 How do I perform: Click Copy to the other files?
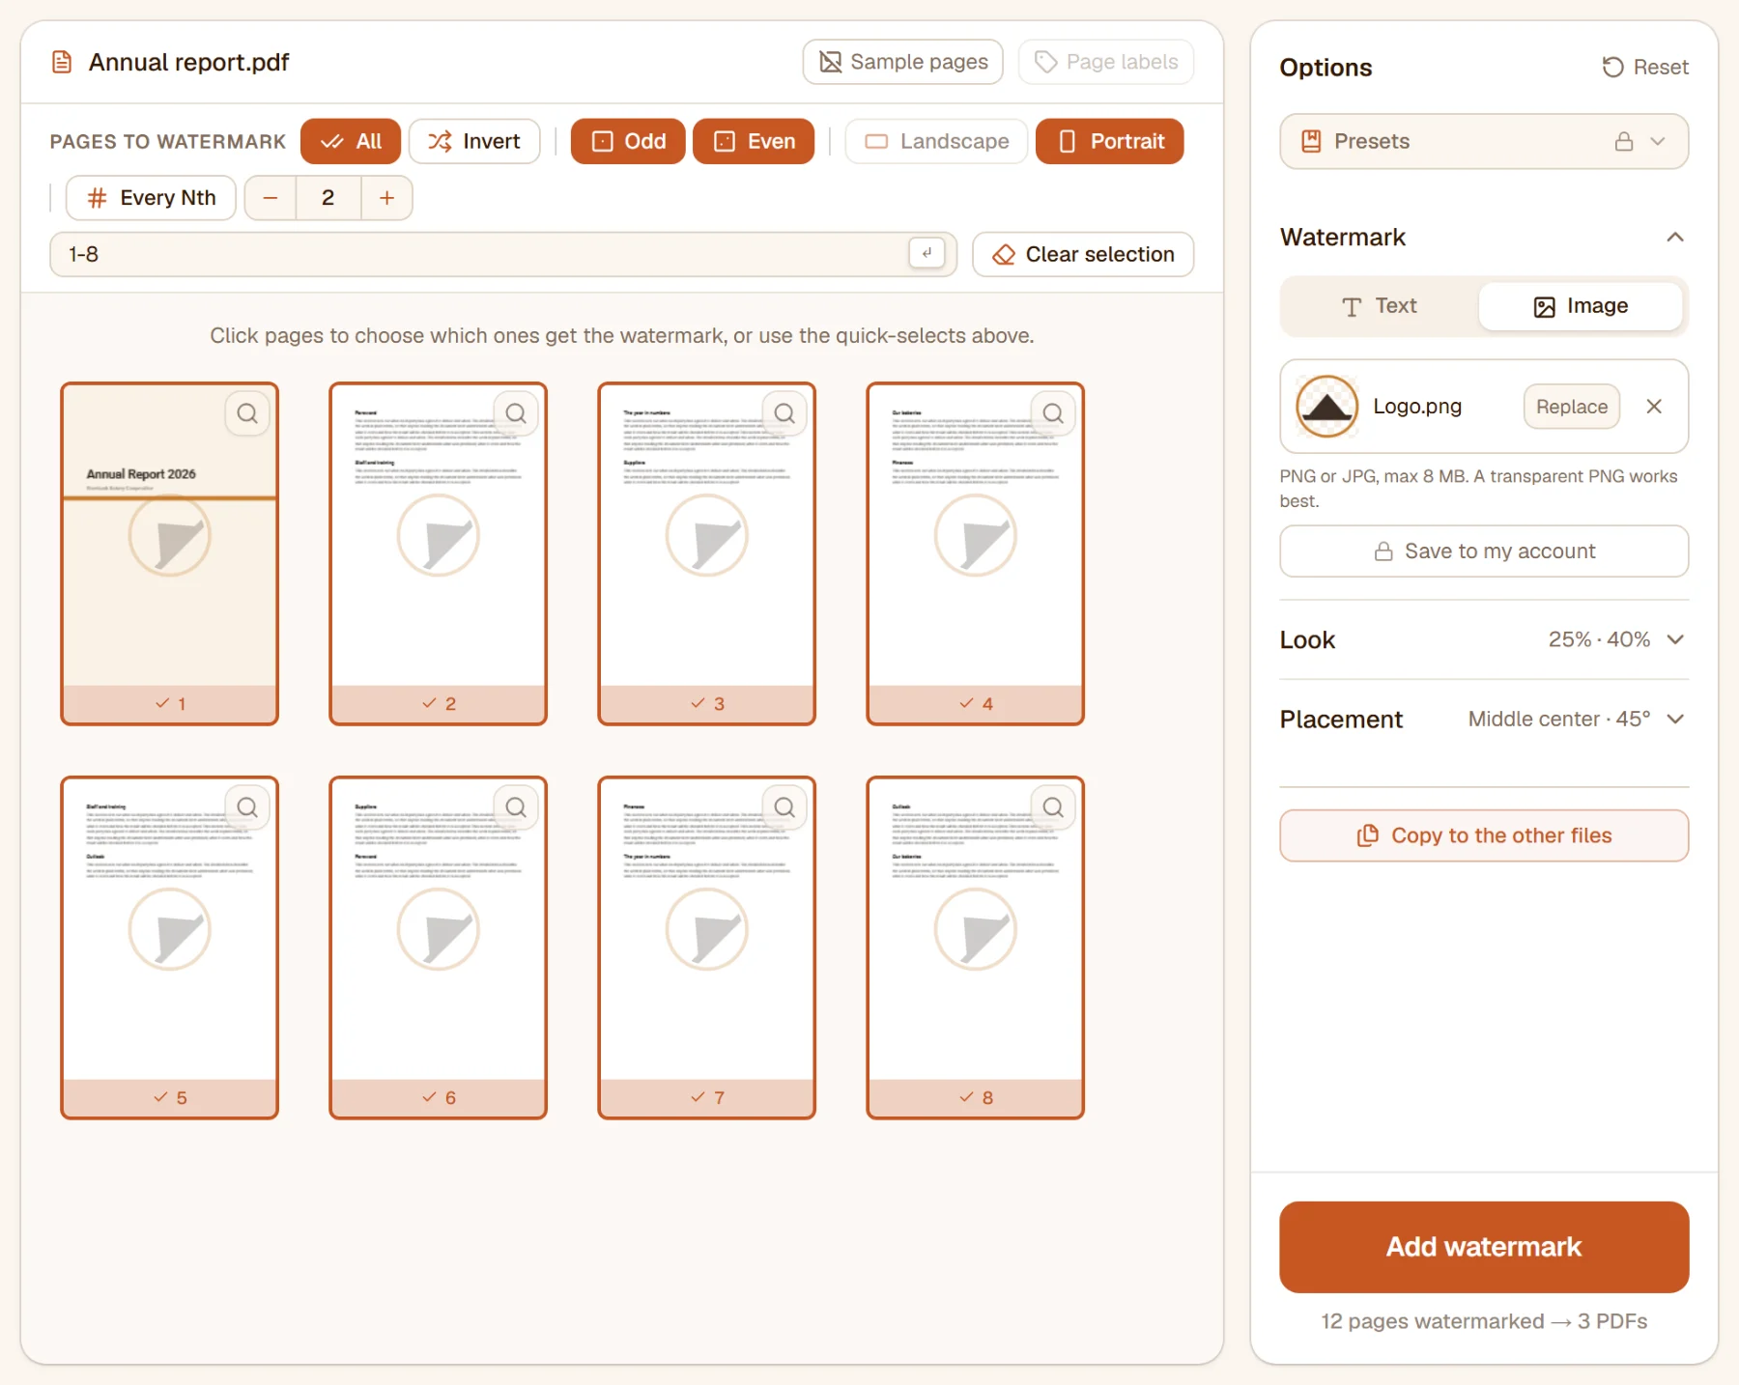(x=1484, y=835)
